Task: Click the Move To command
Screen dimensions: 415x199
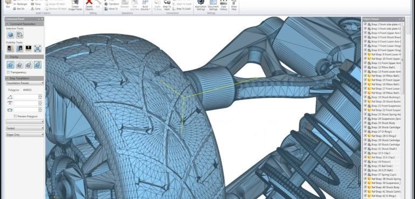Action: click(x=111, y=9)
